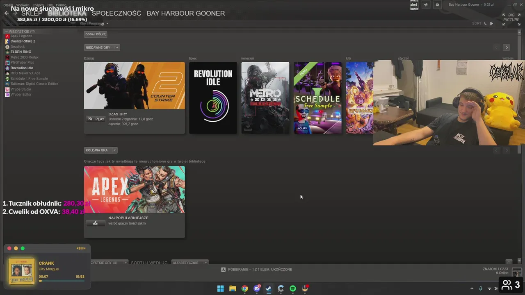
Task: Open the Pomoc menu
Action: click(x=61, y=5)
